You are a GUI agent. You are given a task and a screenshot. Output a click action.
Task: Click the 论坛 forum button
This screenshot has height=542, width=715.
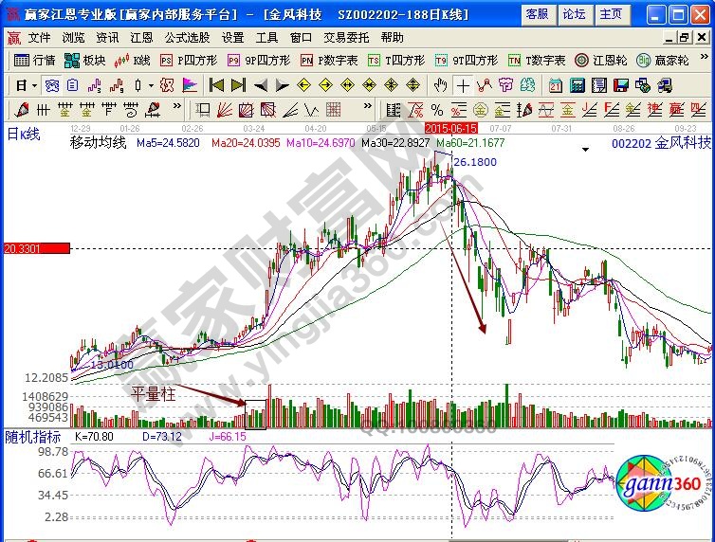point(574,14)
